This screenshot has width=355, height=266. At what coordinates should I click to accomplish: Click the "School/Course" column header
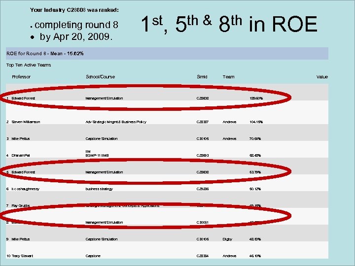(100, 77)
